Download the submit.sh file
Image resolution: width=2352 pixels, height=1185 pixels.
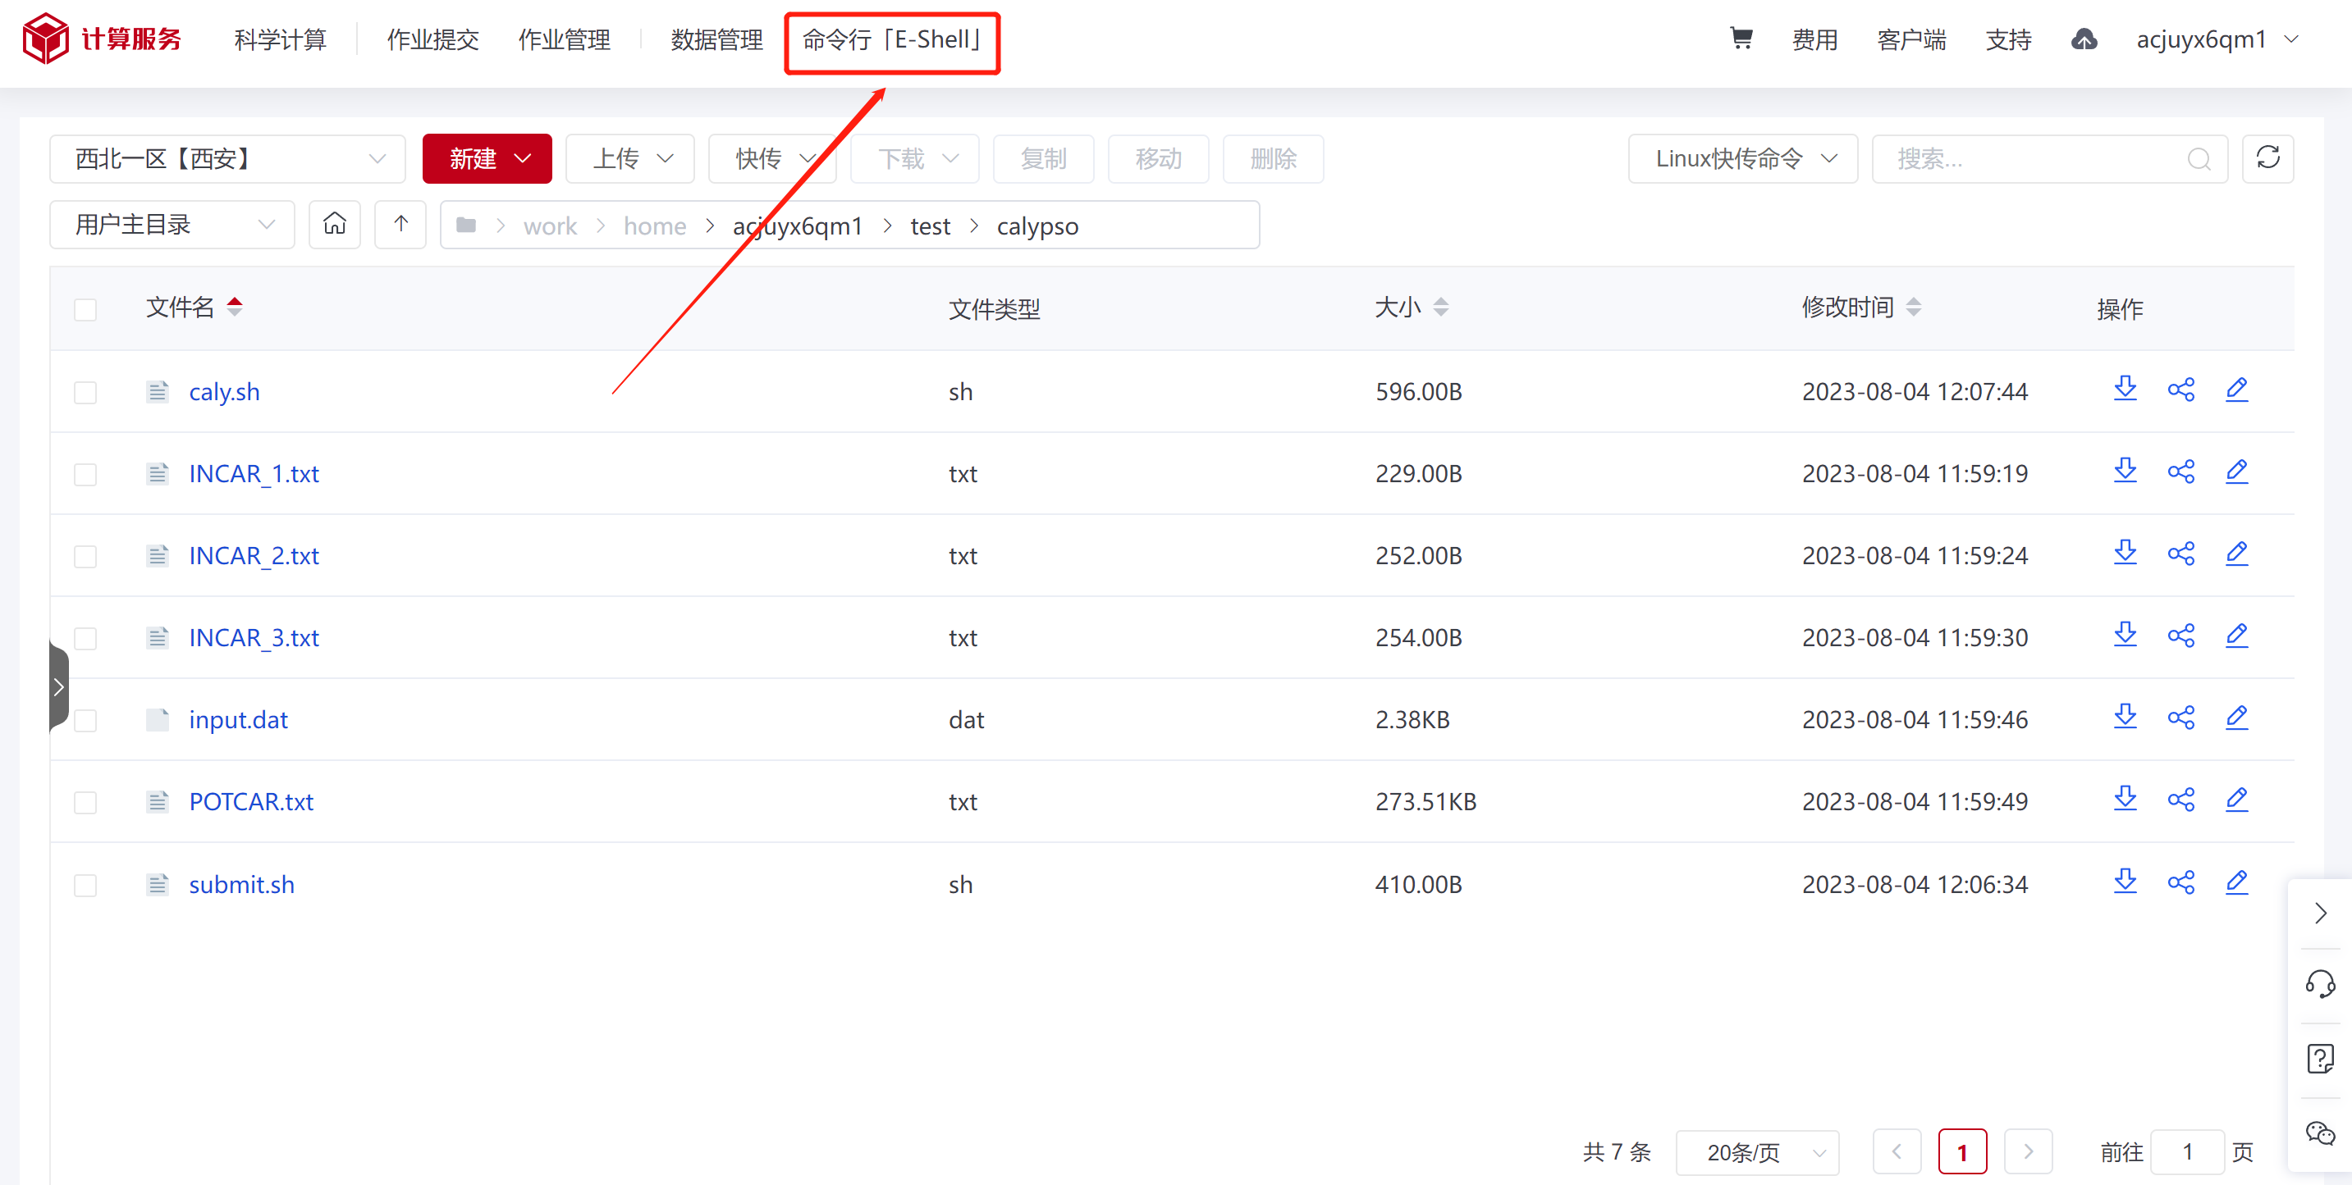point(2125,882)
